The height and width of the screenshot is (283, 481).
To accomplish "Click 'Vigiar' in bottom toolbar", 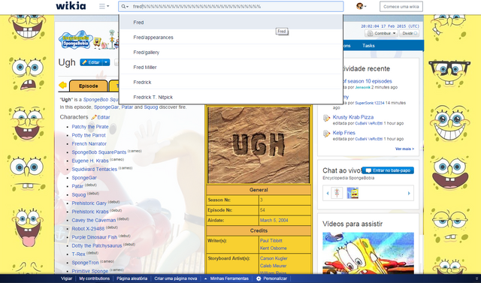I will pyautogui.click(x=67, y=278).
